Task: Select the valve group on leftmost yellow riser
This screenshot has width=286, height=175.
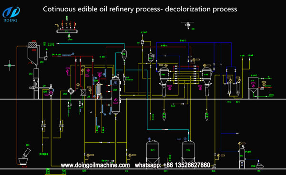Action: pos(43,126)
